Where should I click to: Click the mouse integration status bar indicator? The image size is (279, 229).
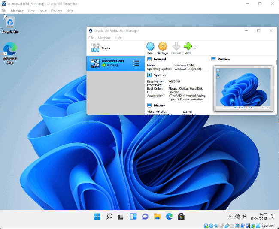[253, 226]
